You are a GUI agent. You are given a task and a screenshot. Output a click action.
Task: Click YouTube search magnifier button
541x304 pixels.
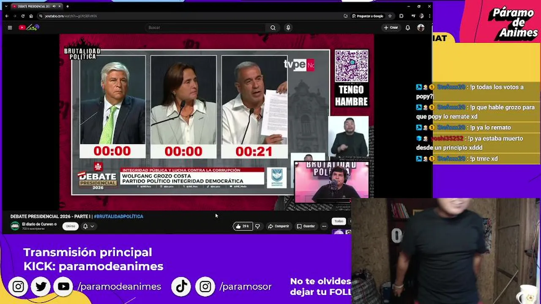point(273,27)
